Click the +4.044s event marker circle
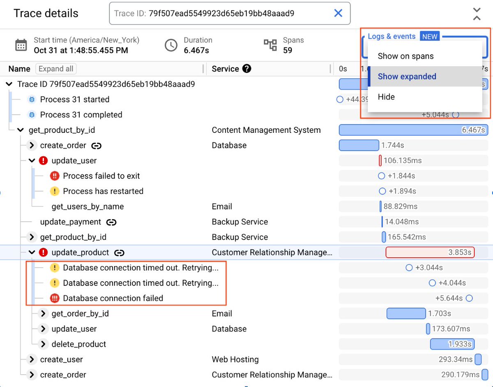Screen dimensions: 493x387 click(432, 283)
